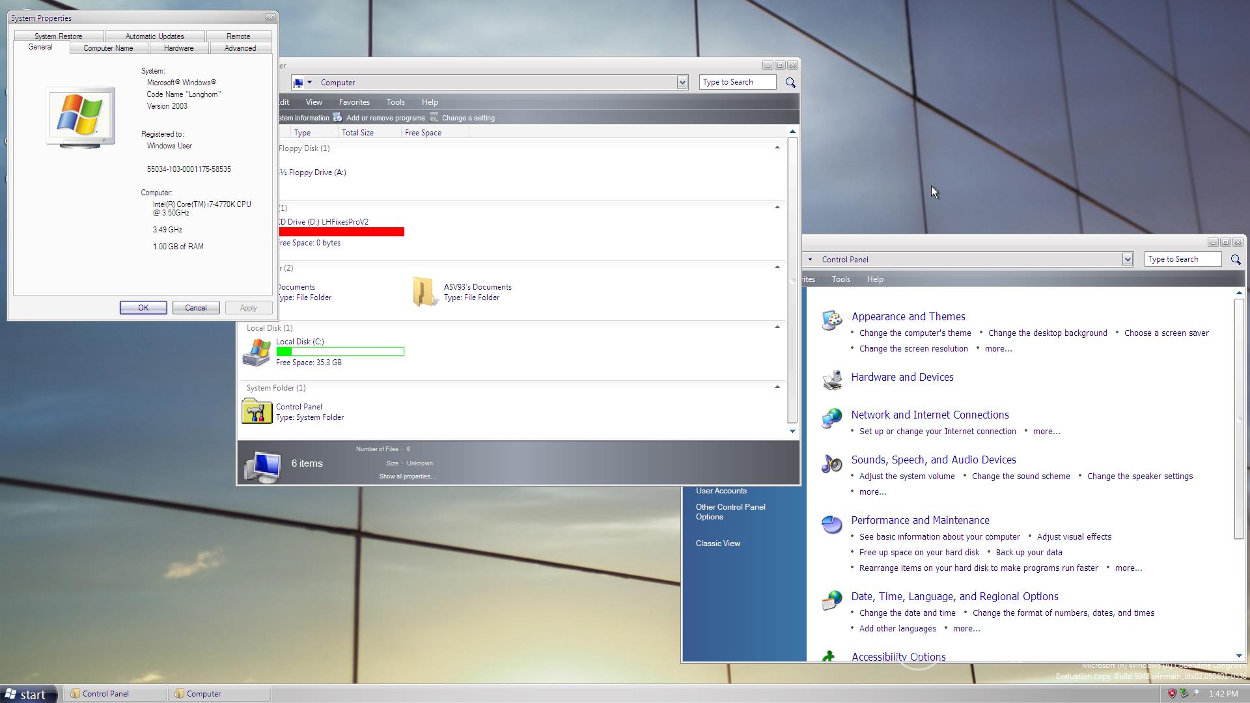Click the Type to Search field in Control Panel
Screen dimensions: 1250x703
[x=1182, y=259]
